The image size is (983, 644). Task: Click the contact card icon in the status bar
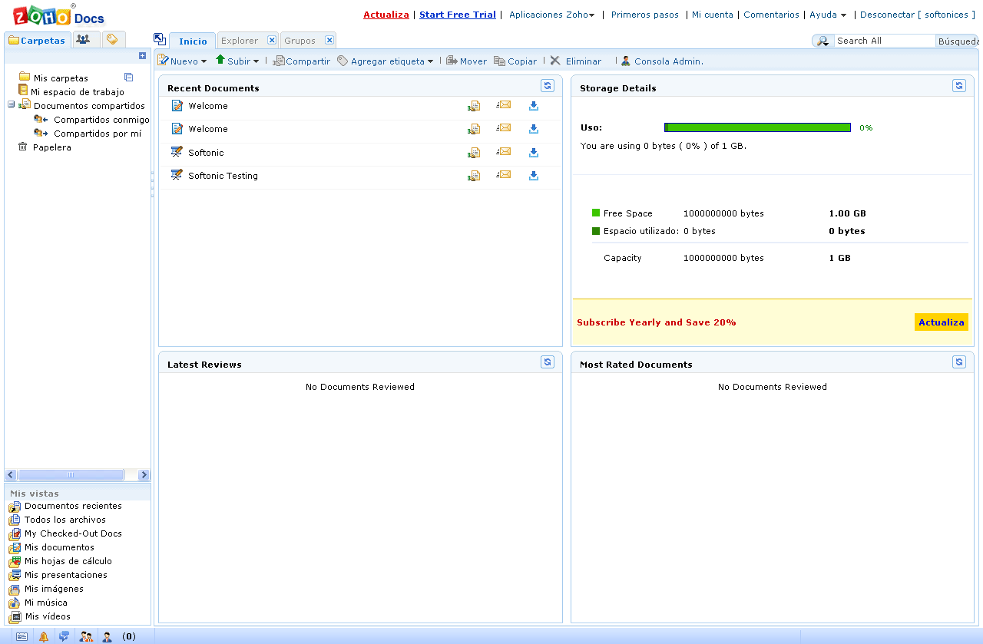[22, 636]
